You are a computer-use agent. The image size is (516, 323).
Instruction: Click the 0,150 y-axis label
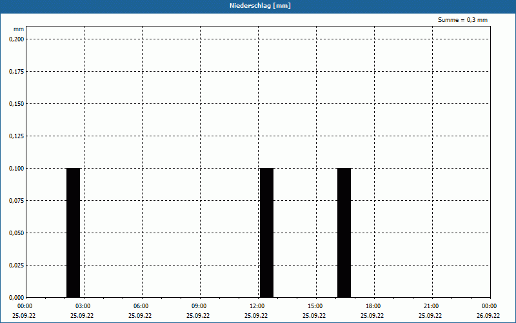(x=17, y=104)
